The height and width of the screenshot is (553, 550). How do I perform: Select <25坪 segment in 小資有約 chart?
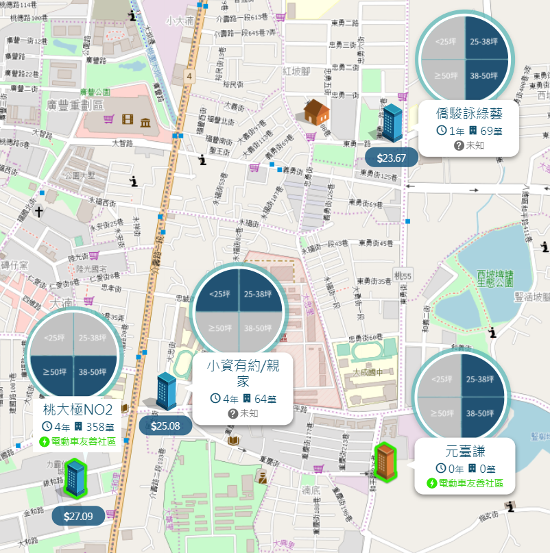coord(218,291)
